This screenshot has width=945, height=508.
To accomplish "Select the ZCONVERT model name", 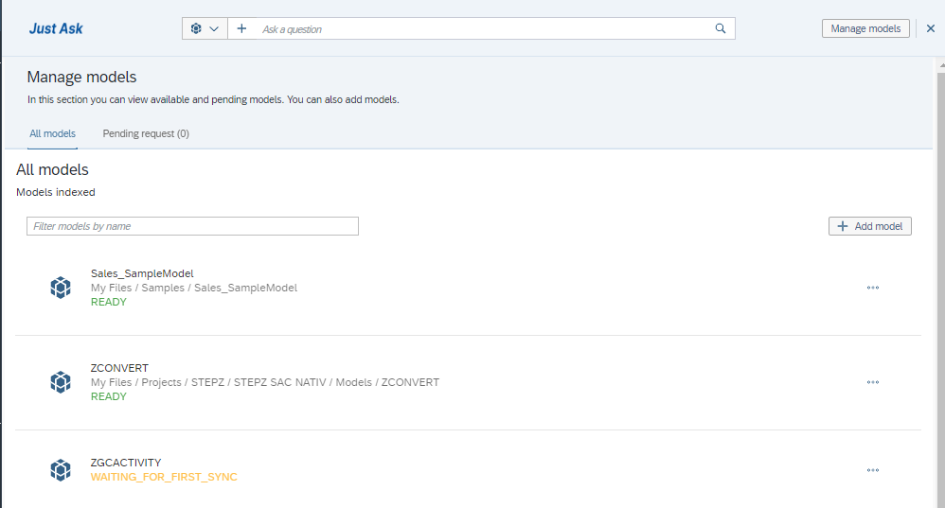I will coord(119,368).
